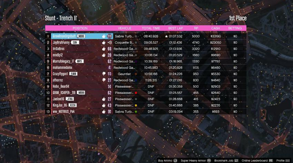
Task: Click thumbs-up icon next to JayBruhFunny
Action: point(104,43)
